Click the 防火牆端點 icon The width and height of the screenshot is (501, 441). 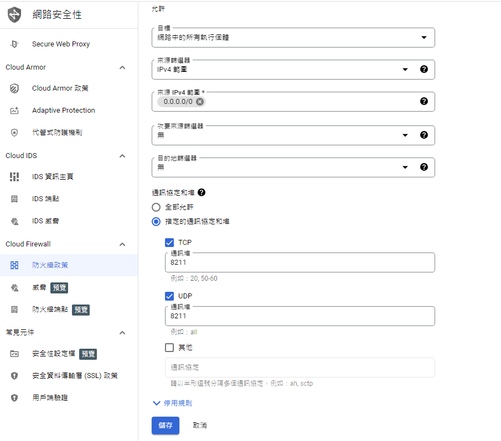[14, 309]
